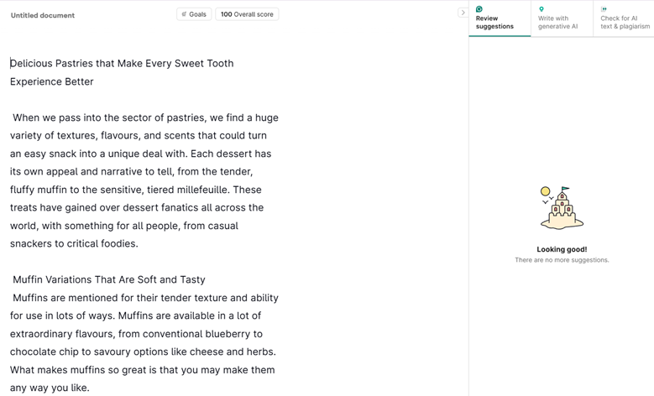Click the 'Delicious Pastries' heading line
Screen dimensions: 654x396
122,64
